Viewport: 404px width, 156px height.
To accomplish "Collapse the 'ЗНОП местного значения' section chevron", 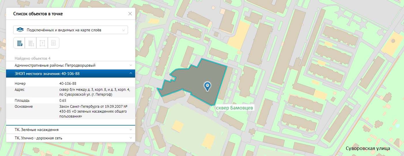I will point(131,74).
